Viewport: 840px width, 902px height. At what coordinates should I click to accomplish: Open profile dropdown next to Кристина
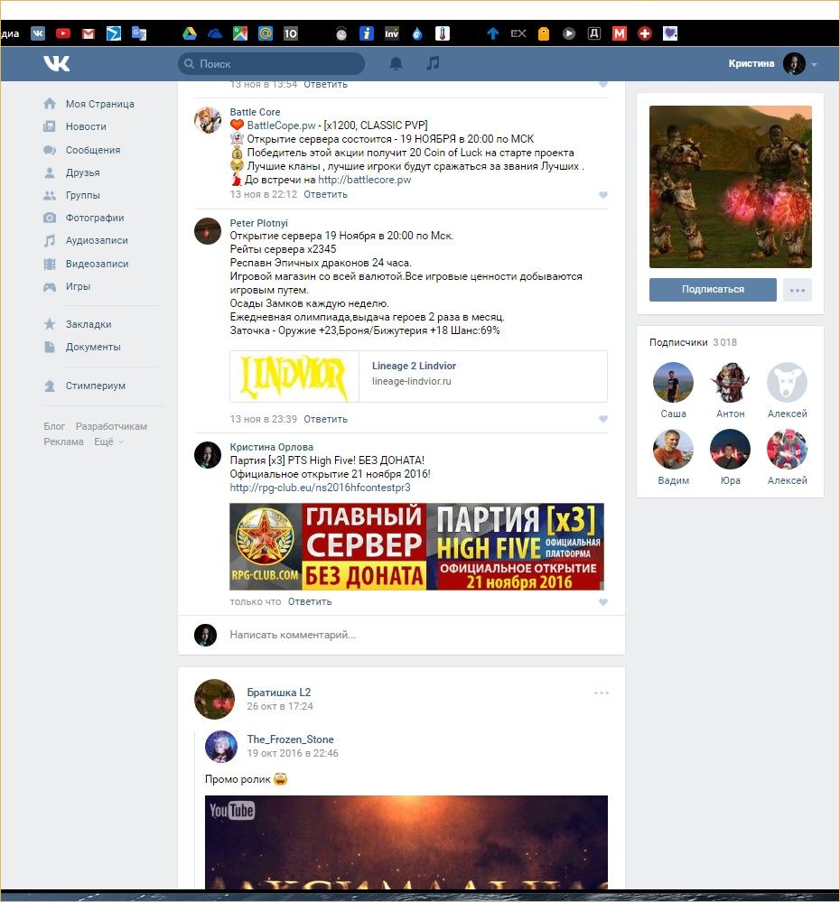point(814,64)
